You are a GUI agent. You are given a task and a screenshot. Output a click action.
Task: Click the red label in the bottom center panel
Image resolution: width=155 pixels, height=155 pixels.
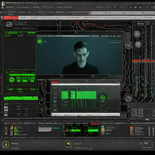(x=94, y=123)
